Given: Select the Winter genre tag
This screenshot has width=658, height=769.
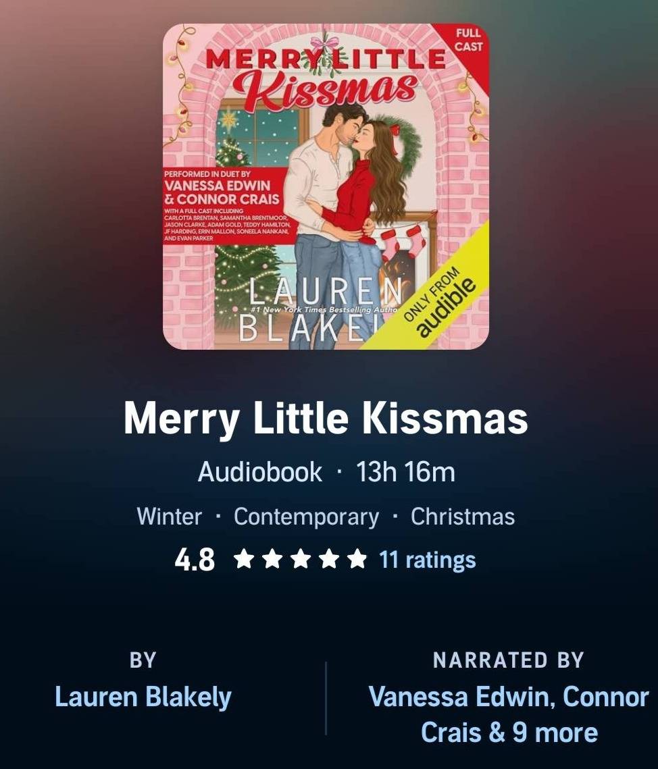Looking at the screenshot, I should (x=170, y=516).
